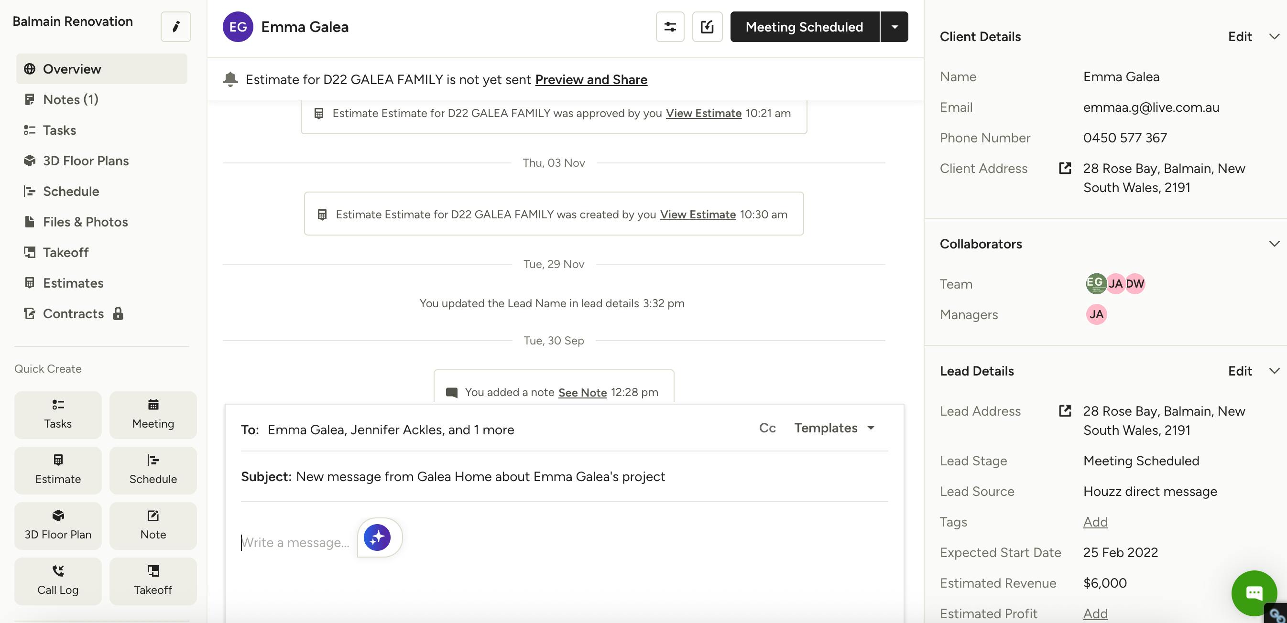
Task: Click Edit in Lead Details
Action: (x=1240, y=371)
